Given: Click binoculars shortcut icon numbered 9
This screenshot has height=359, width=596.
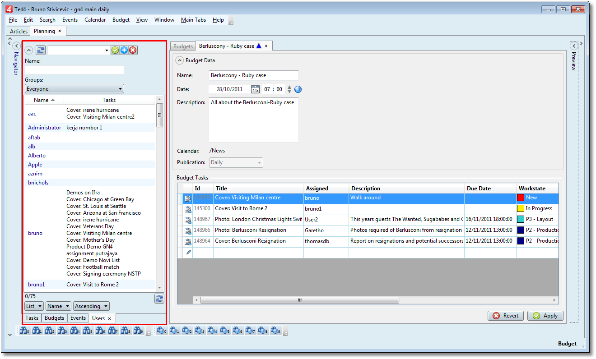Looking at the screenshot, I should [x=138, y=331].
